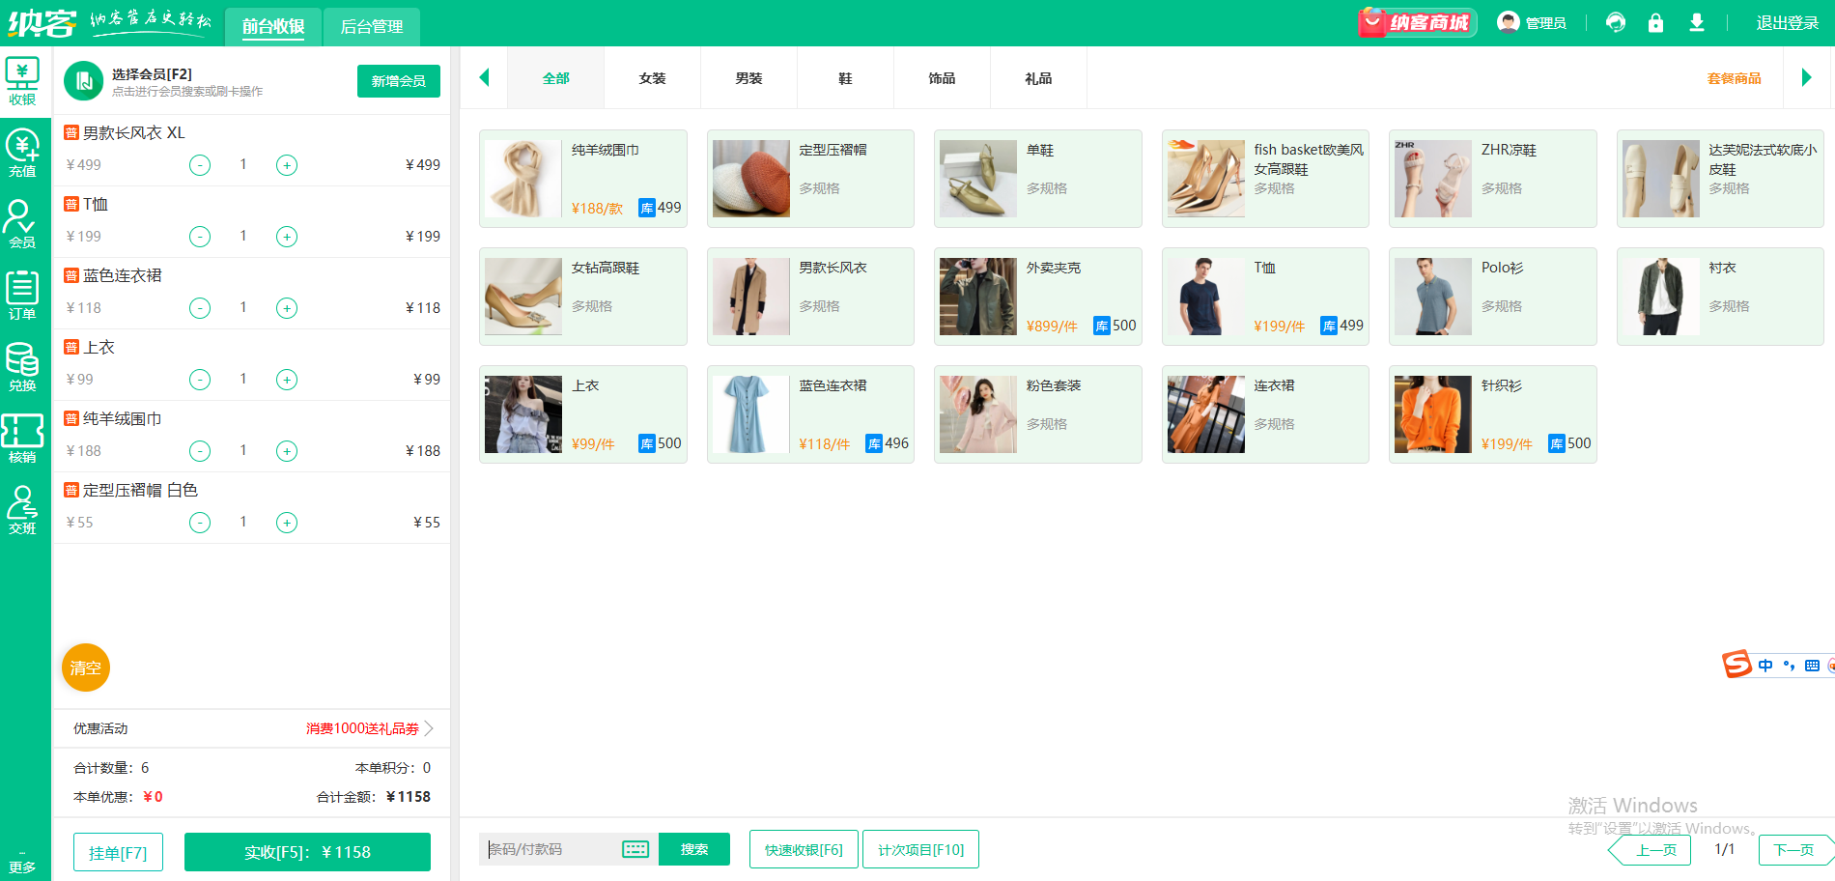Open the 充值 recharge sidebar icon

[x=22, y=153]
